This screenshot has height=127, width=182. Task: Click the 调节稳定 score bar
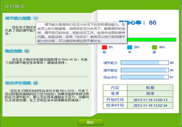coord(145,70)
